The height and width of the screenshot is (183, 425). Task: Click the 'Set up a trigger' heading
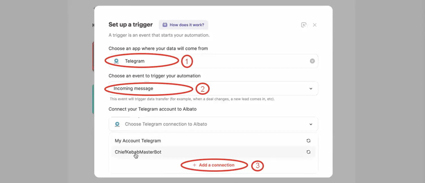pos(131,25)
